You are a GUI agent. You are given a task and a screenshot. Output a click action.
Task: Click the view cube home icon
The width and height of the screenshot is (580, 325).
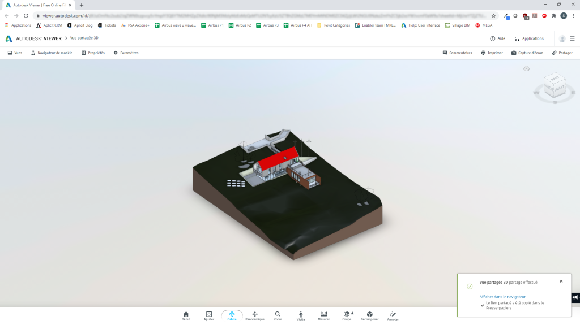coord(526,68)
